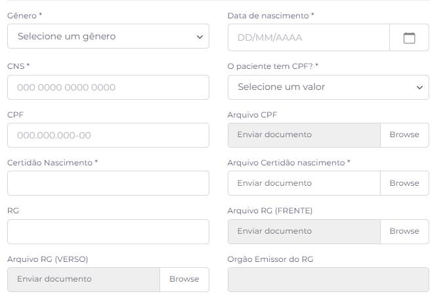Click Arquivo Certidão nascimento 'Enviar documento' area

304,183
